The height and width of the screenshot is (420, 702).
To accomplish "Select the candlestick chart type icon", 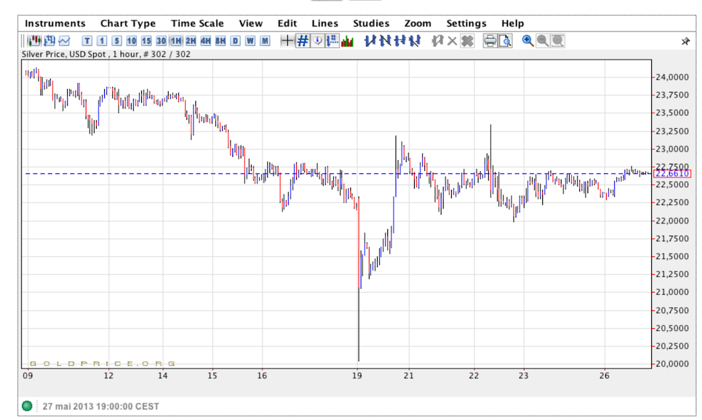I will (34, 41).
